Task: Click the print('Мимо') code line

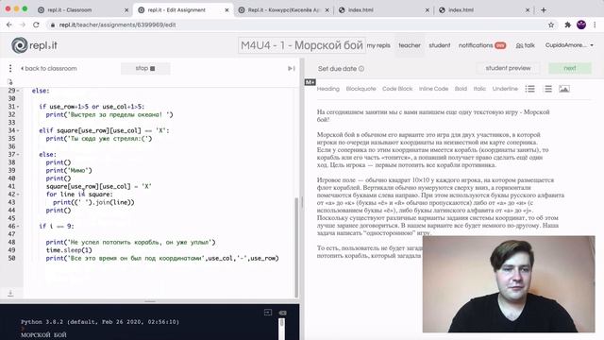Action: click(69, 170)
